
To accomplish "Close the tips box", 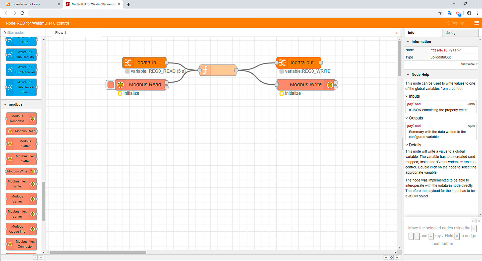I will click(479, 221).
